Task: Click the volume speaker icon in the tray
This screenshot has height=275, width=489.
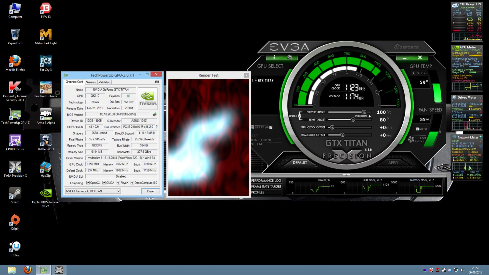Action: (462, 270)
